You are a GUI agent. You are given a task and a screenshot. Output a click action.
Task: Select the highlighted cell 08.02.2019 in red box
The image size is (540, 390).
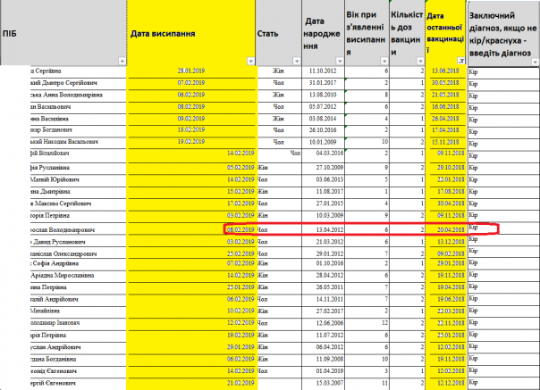tap(241, 229)
